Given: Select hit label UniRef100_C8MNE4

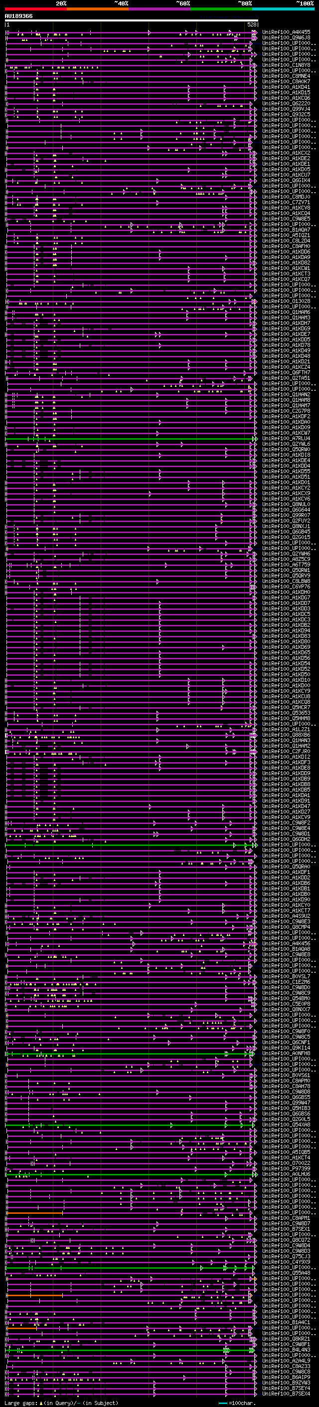Looking at the screenshot, I should coord(286,76).
